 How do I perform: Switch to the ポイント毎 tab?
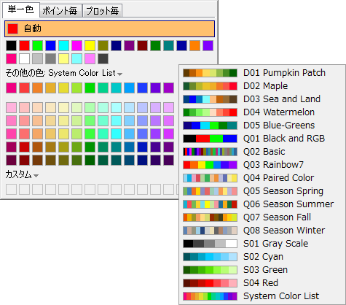pyautogui.click(x=60, y=10)
